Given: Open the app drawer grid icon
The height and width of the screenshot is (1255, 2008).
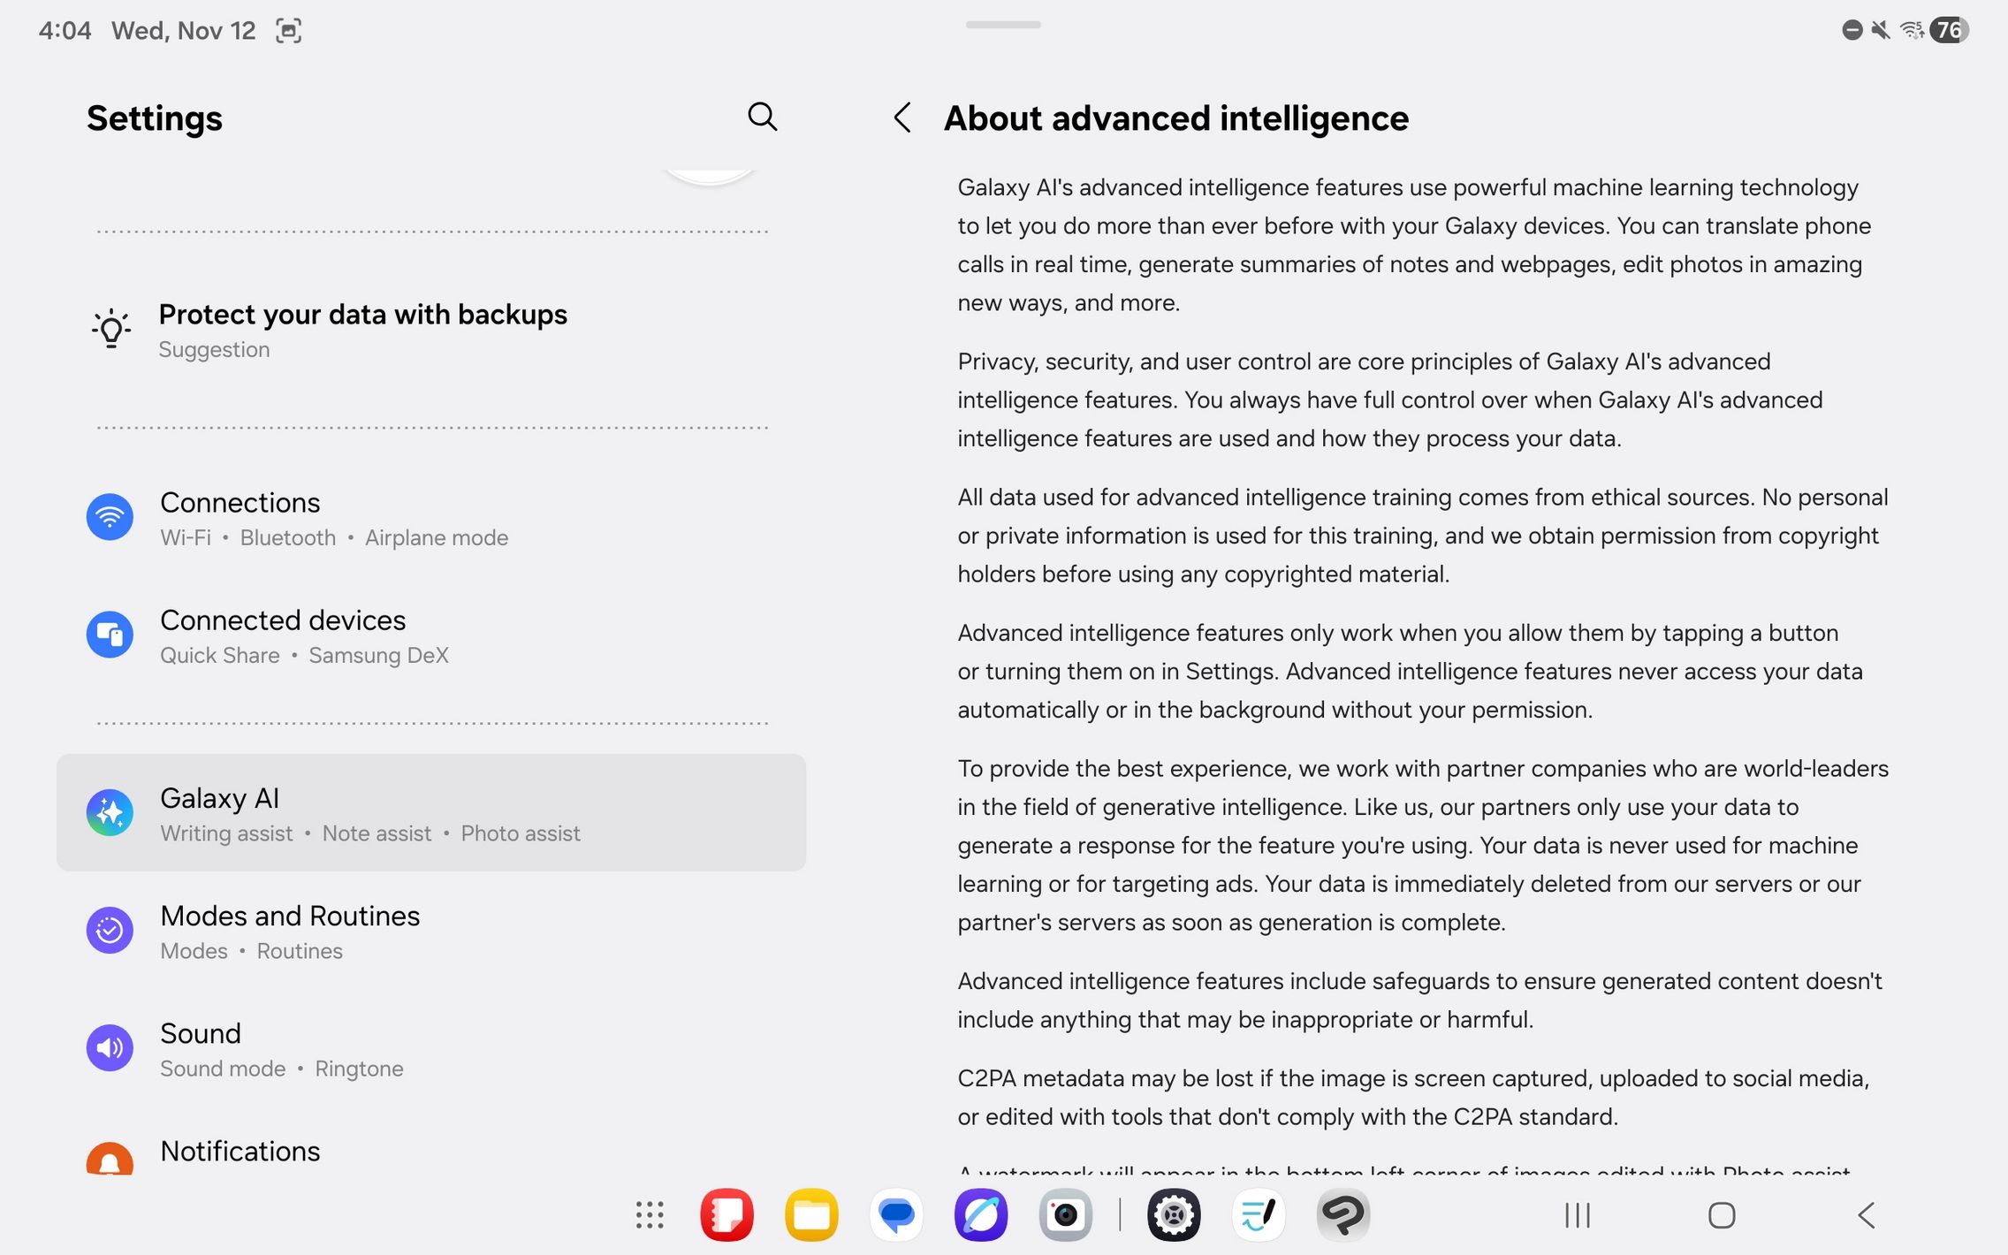Looking at the screenshot, I should pos(650,1215).
